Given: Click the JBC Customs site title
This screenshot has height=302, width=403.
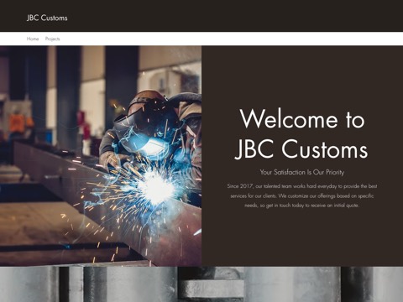Looking at the screenshot, I should [x=47, y=18].
